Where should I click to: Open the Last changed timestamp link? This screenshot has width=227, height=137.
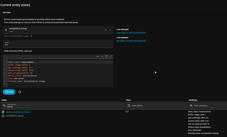pyautogui.click(x=131, y=33)
